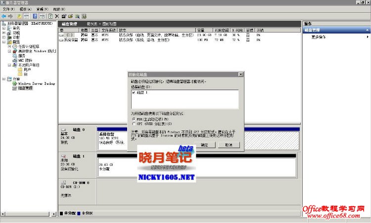Click the 20.00 GB 未分配 space block
371x223 pixels.
pyautogui.click(x=196, y=167)
